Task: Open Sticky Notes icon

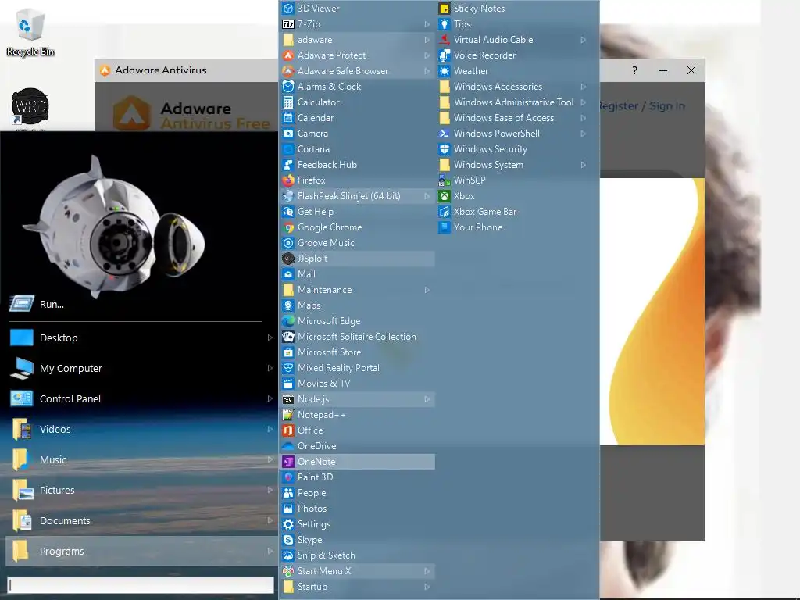Action: pos(445,8)
